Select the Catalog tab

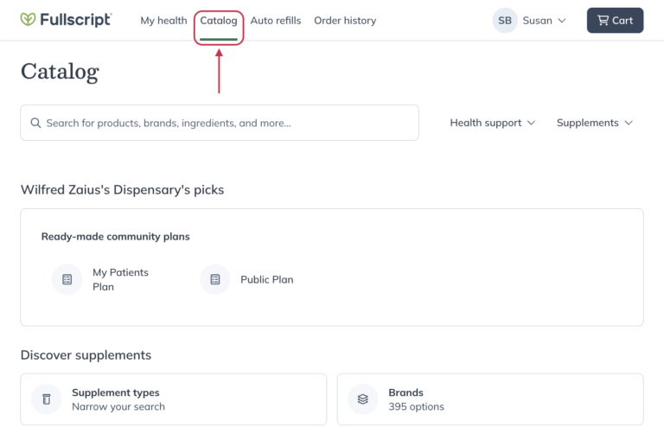pyautogui.click(x=219, y=21)
